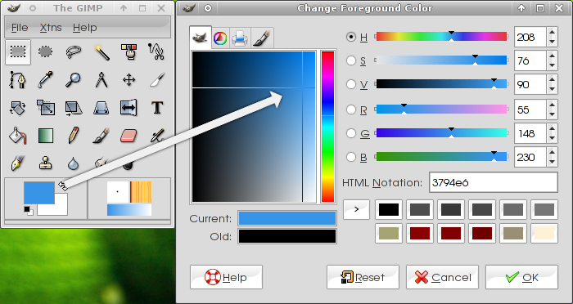Confirm the color with OK
This screenshot has height=304, width=573.
coord(521,277)
